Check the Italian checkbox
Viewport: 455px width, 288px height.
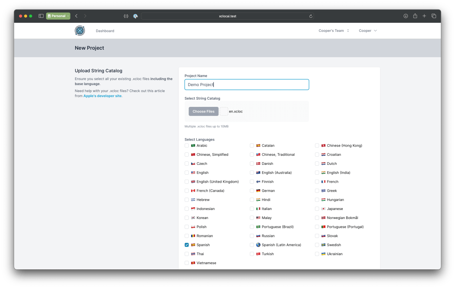coord(252,209)
